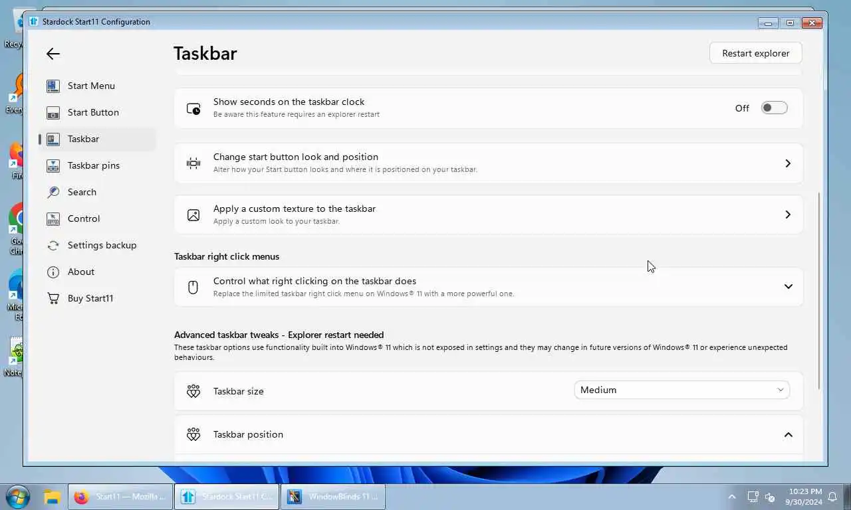The height and width of the screenshot is (510, 851).
Task: Click the Taskbar pins sidebar icon
Action: pos(53,165)
